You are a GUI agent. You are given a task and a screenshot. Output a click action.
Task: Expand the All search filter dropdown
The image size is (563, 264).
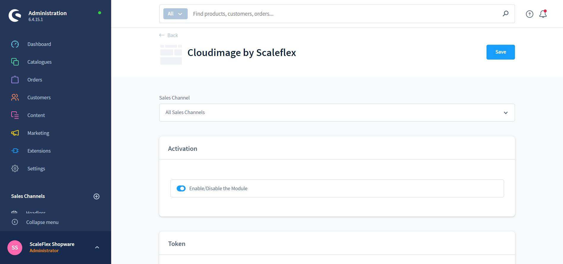(175, 14)
